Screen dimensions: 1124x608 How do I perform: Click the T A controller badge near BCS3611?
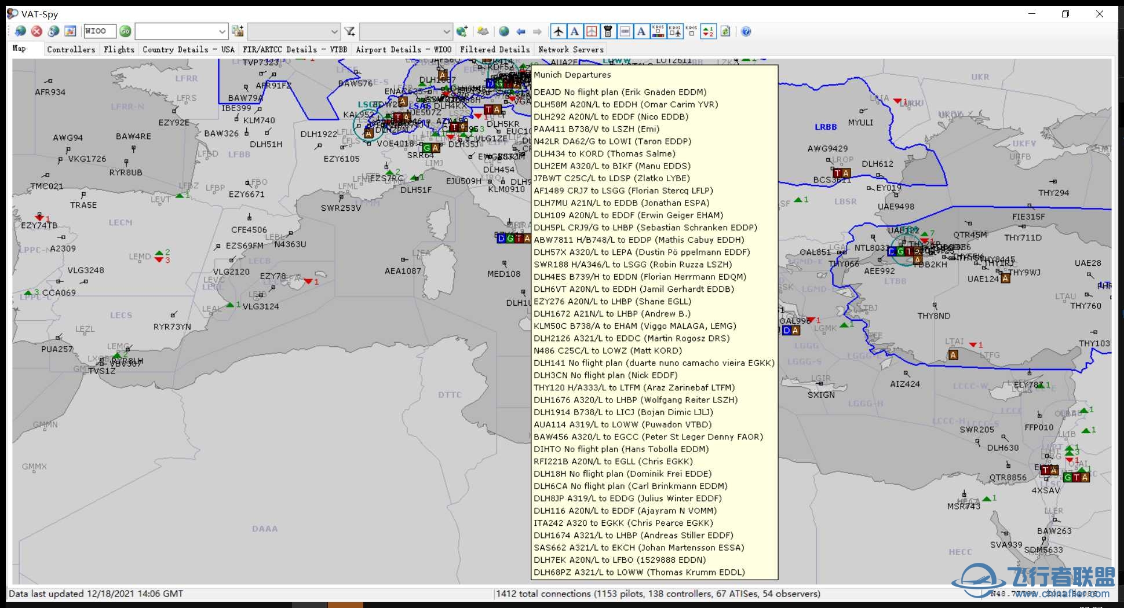coord(841,173)
